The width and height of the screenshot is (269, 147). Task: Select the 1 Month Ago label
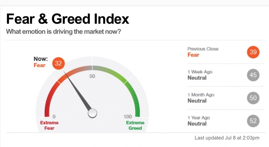(x=201, y=95)
